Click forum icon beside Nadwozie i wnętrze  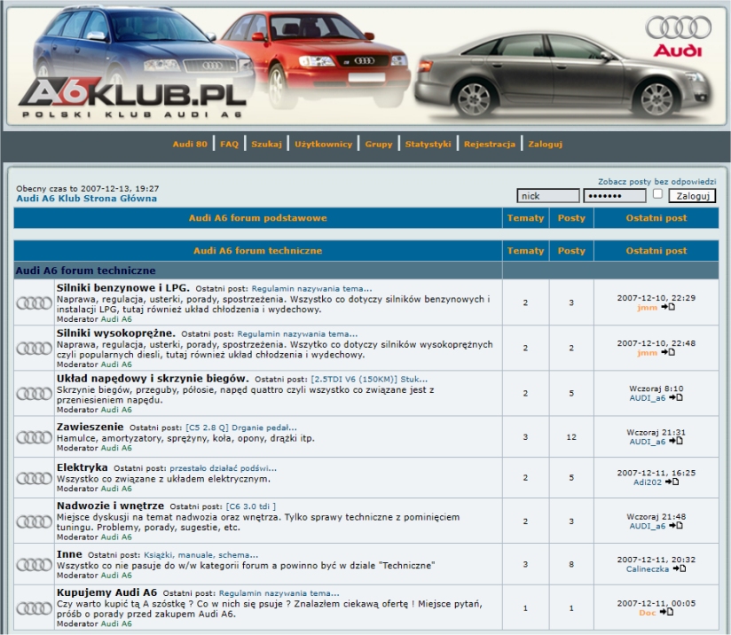[x=34, y=521]
